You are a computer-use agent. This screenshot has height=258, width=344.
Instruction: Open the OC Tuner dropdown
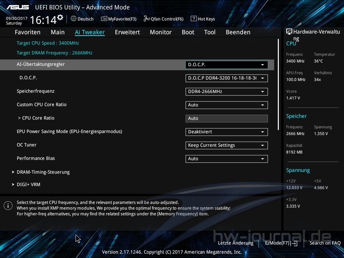(x=227, y=145)
